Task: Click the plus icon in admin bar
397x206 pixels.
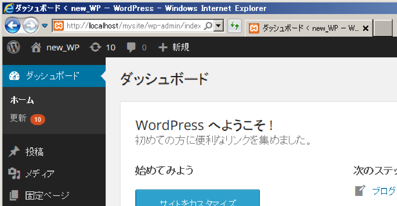Action: point(163,47)
